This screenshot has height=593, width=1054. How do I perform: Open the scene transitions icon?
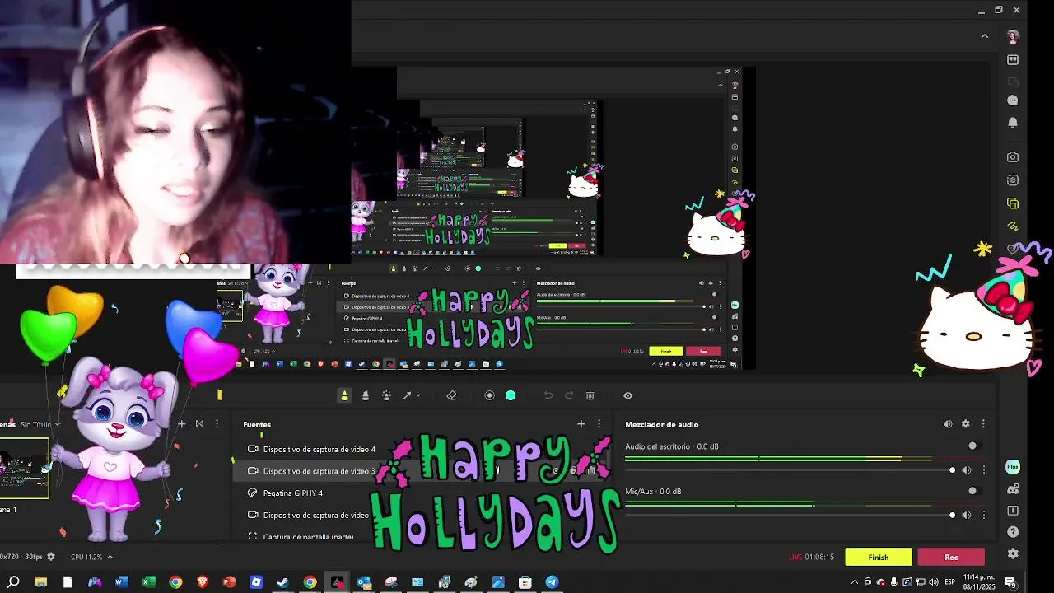click(x=199, y=424)
